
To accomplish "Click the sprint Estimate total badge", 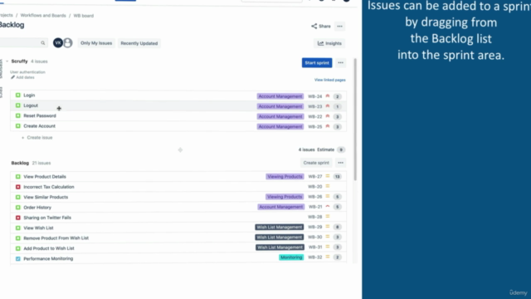I will pyautogui.click(x=341, y=149).
